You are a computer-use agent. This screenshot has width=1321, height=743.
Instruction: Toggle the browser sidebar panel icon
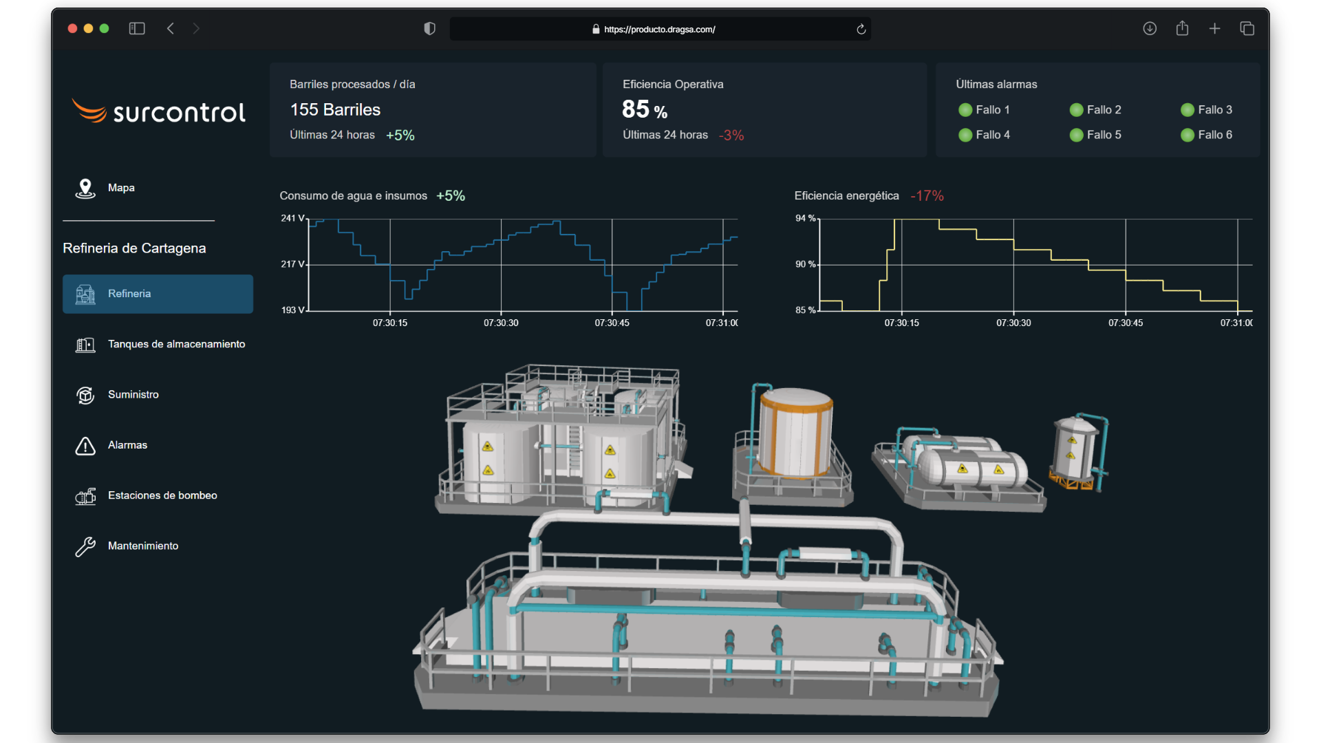click(x=137, y=28)
